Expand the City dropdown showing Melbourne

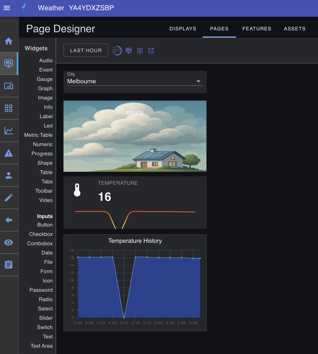click(135, 81)
